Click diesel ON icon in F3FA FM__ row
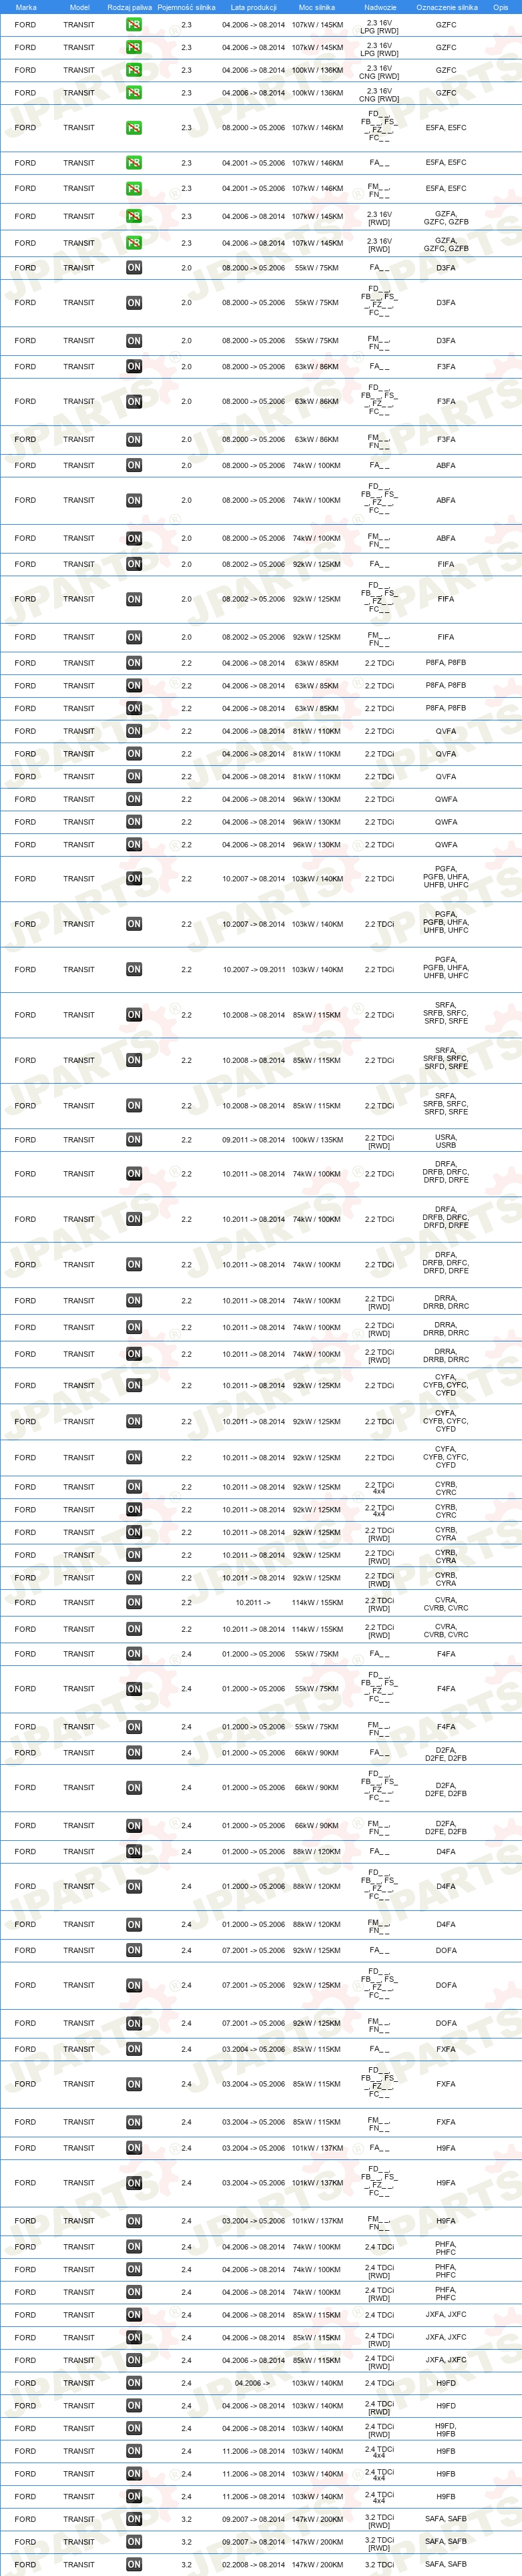 pos(134,440)
